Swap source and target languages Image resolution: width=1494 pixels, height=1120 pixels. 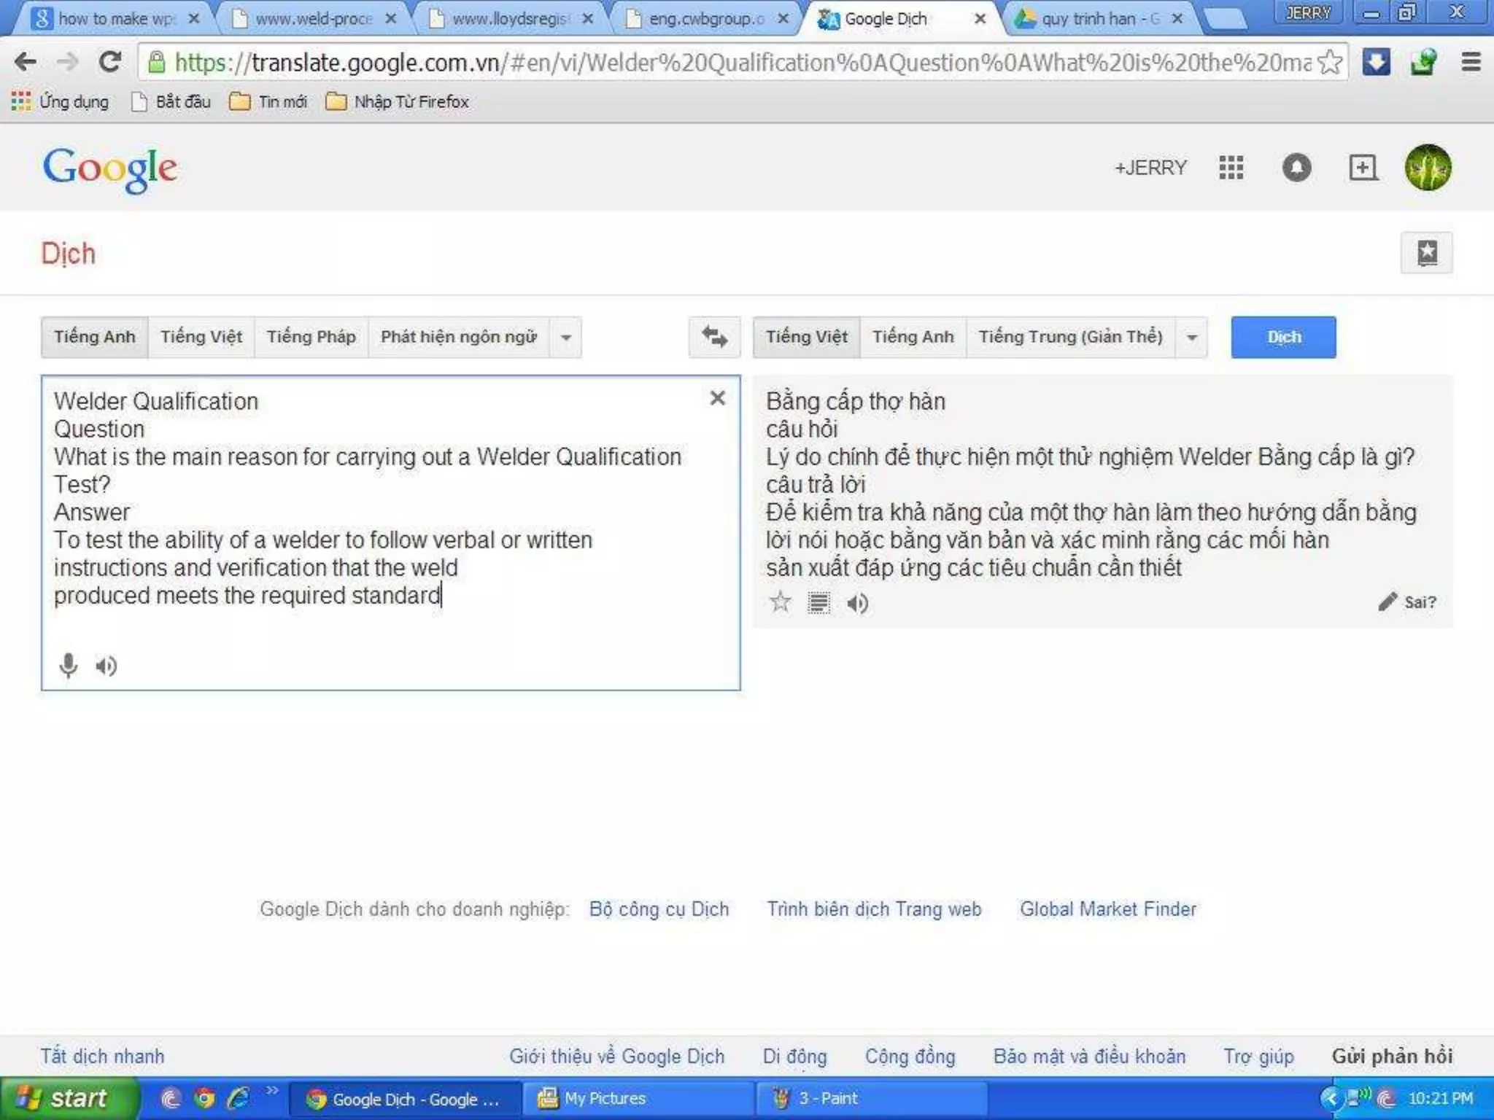[714, 337]
